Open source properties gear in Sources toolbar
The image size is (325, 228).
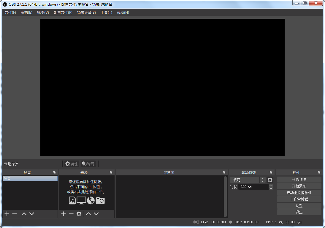pyautogui.click(x=79, y=214)
